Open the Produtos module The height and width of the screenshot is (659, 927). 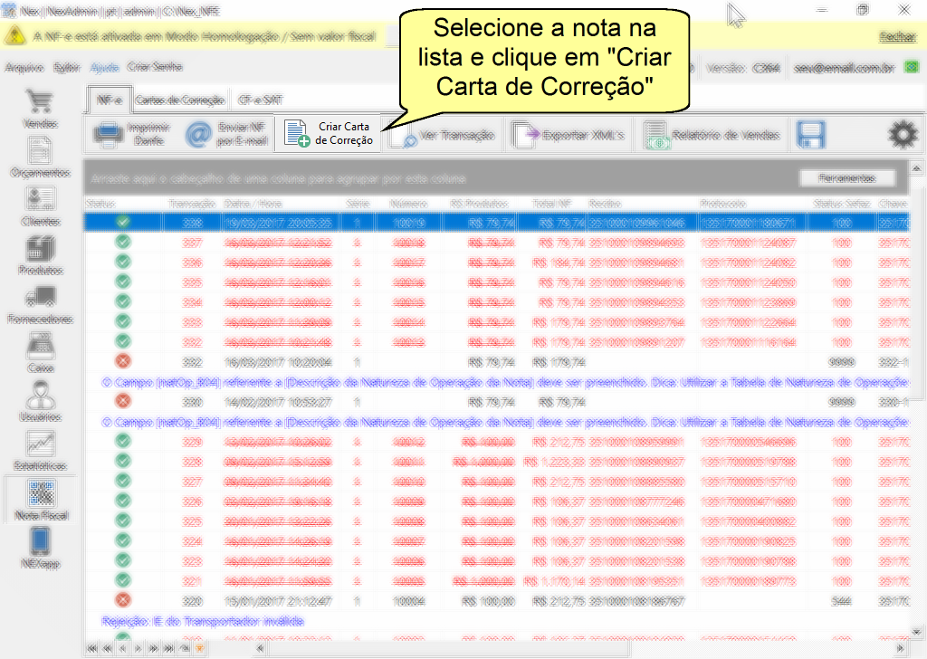40,255
